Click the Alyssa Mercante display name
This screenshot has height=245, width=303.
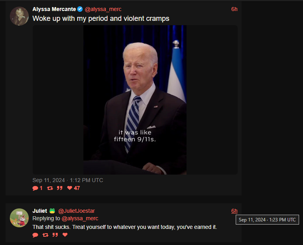(54, 9)
